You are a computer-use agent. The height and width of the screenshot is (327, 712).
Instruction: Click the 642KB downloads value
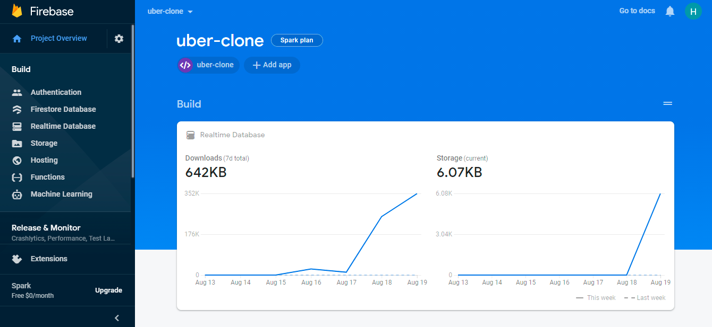click(206, 172)
